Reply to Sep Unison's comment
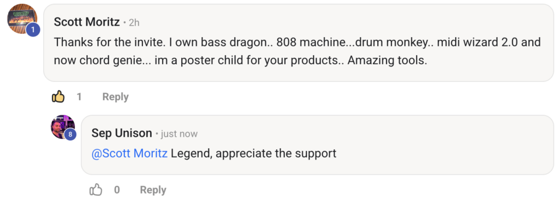Screen dimensions: 559x199 (x=153, y=190)
